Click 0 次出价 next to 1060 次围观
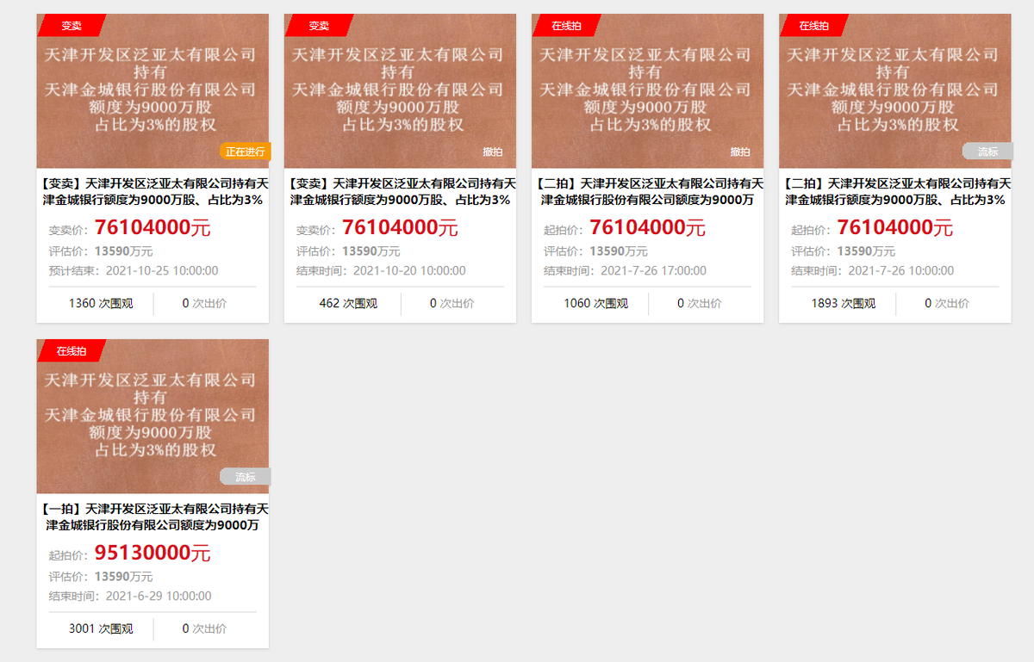Image resolution: width=1034 pixels, height=662 pixels. 699,303
